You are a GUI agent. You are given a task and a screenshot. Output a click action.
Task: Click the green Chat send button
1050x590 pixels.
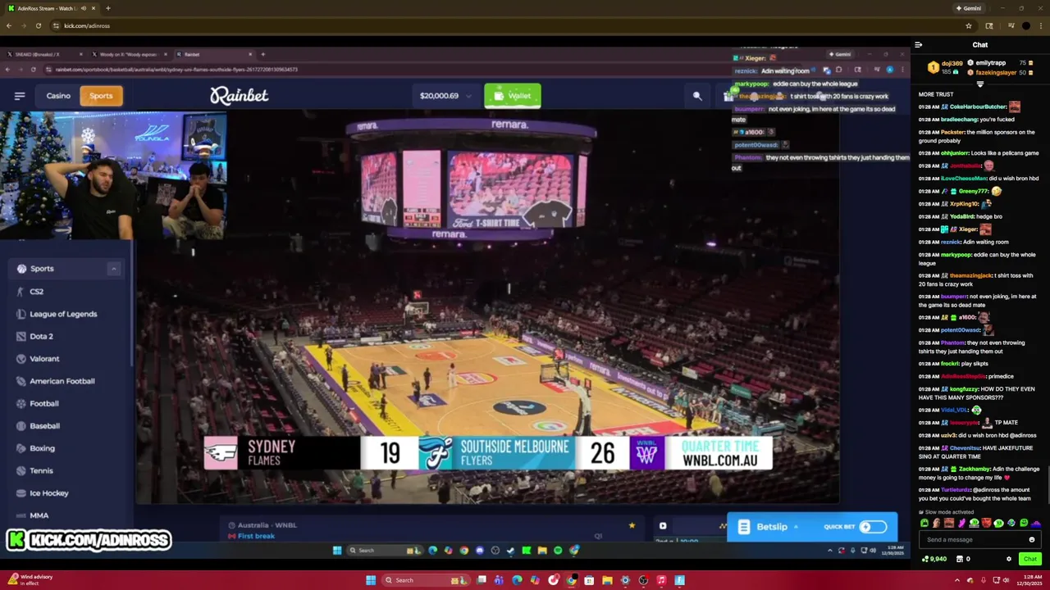1030,559
